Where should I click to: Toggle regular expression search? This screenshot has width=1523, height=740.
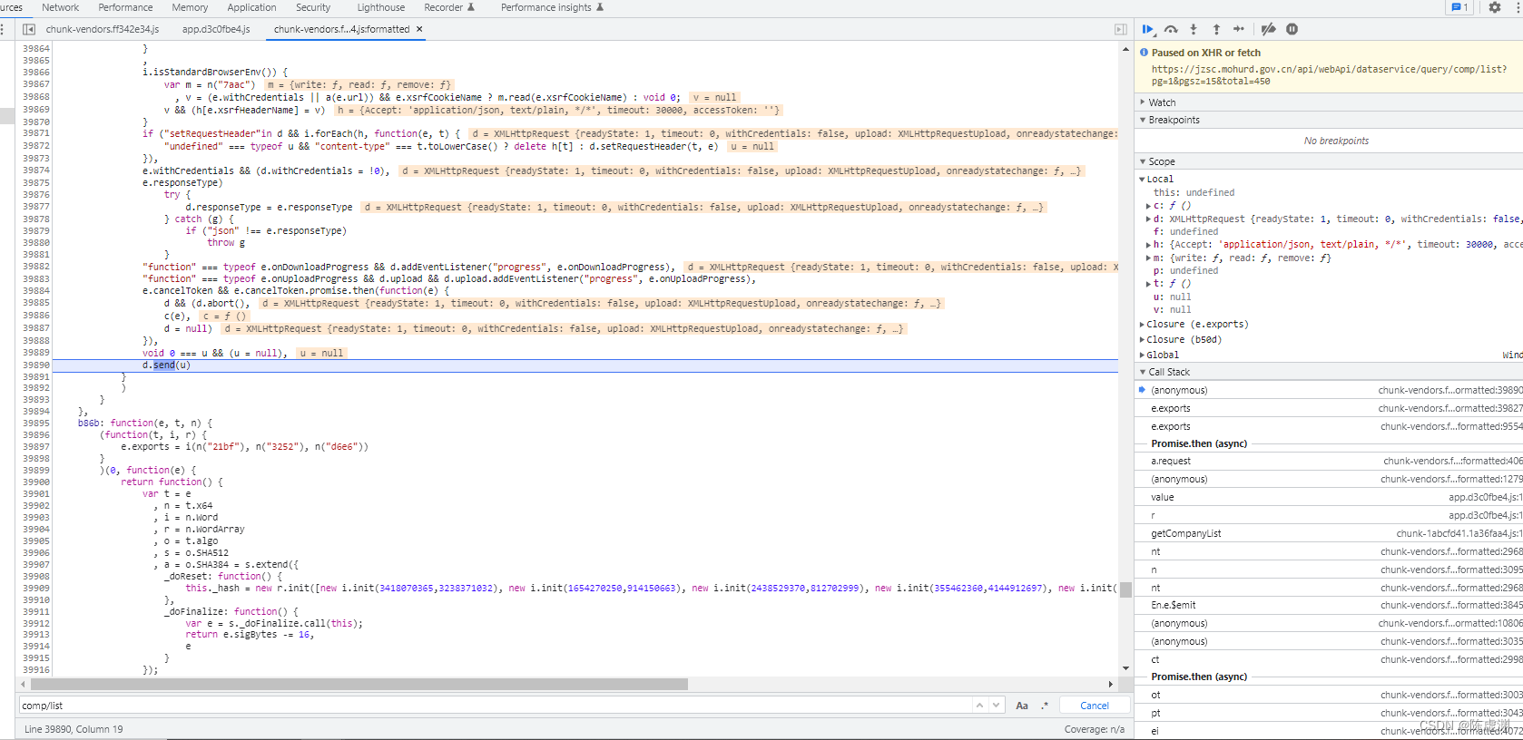point(1045,706)
